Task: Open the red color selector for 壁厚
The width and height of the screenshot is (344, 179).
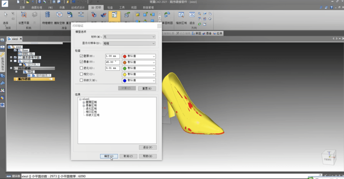Action: click(x=138, y=56)
